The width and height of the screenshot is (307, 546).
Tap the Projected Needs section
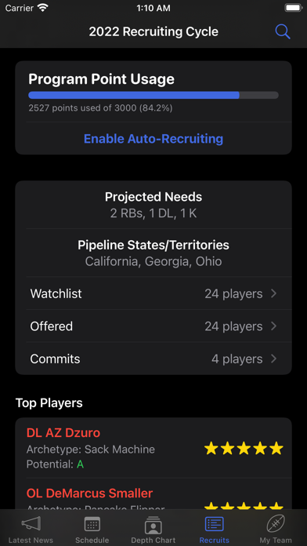153,205
